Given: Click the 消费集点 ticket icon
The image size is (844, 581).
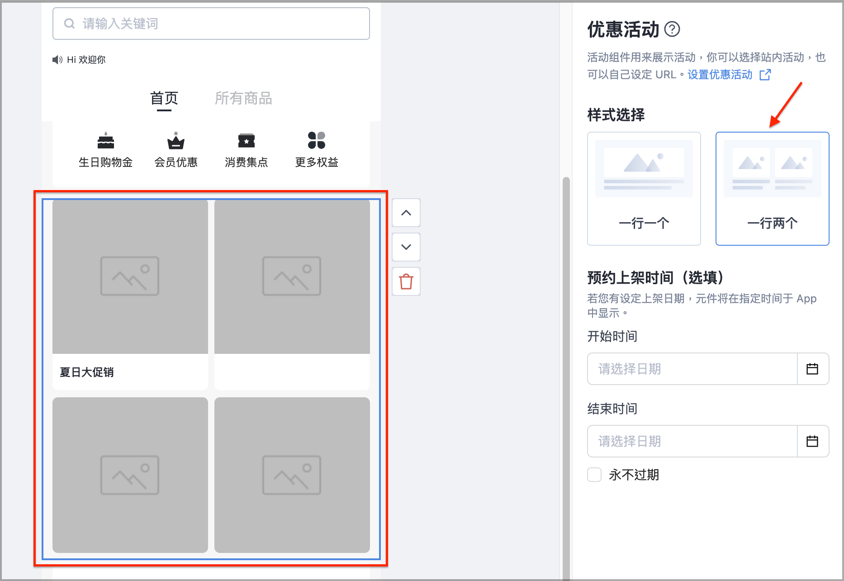Looking at the screenshot, I should coord(247,141).
